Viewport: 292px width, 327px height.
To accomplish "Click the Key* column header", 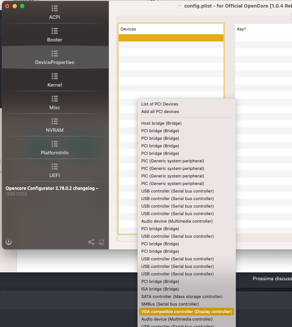I will pyautogui.click(x=263, y=29).
